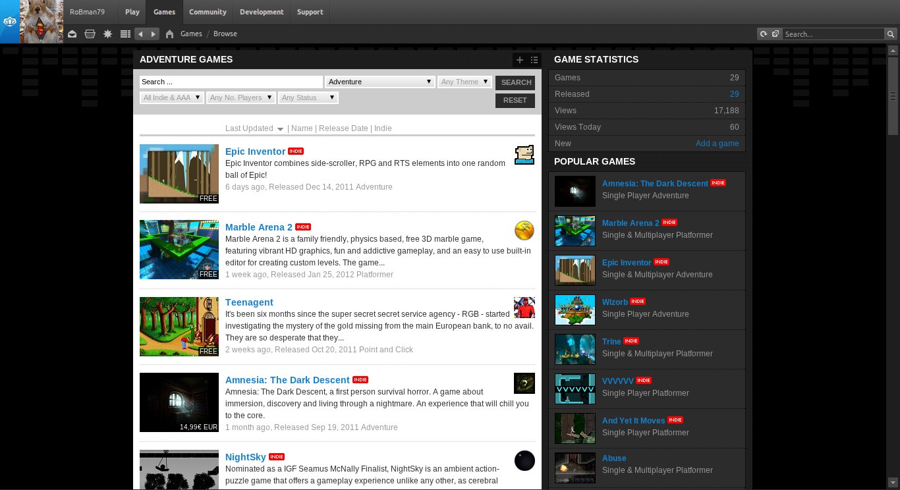900x490 pixels.
Task: Click Teenagent publisher avatar icon
Action: [524, 308]
